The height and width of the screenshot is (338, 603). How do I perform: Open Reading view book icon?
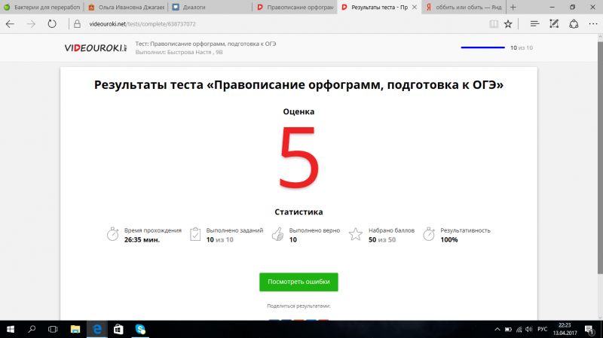click(494, 23)
